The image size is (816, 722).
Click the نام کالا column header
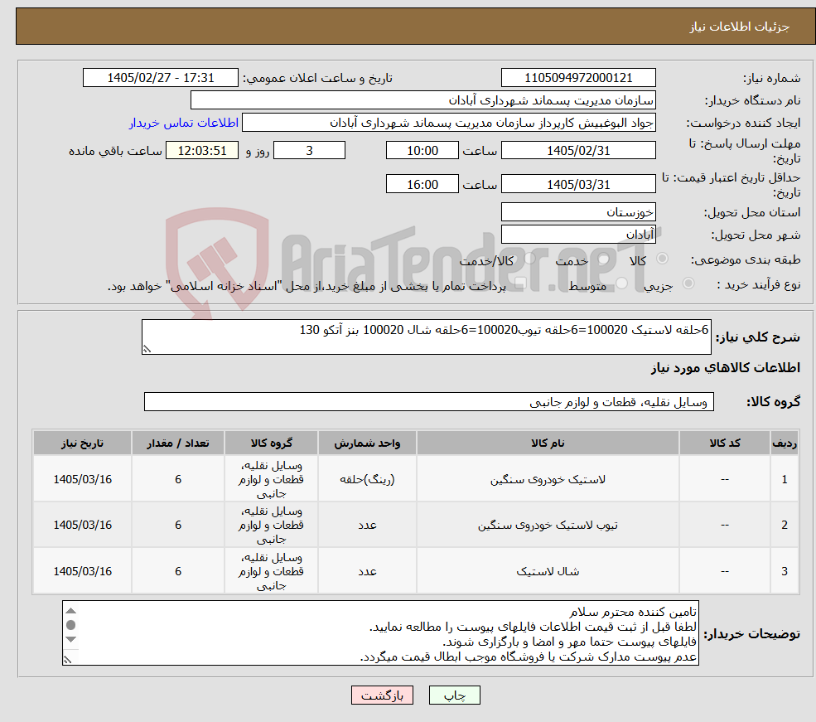[548, 443]
